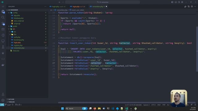This screenshot has height=111, width=198.
Task: Open the editor More Actions ellipsis
Action: (x=195, y=6)
